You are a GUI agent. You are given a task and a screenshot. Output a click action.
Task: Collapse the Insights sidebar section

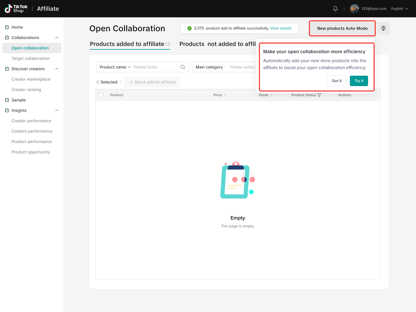(x=57, y=110)
